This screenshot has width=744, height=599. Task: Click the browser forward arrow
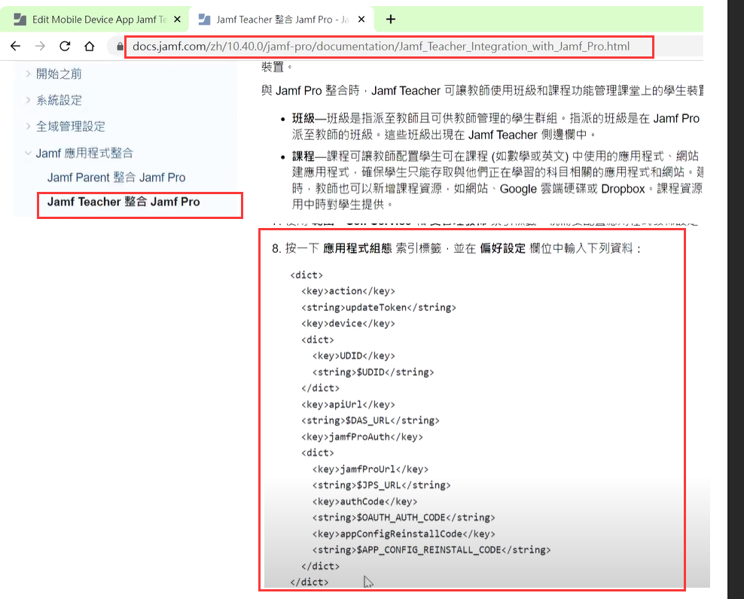pyautogui.click(x=41, y=46)
